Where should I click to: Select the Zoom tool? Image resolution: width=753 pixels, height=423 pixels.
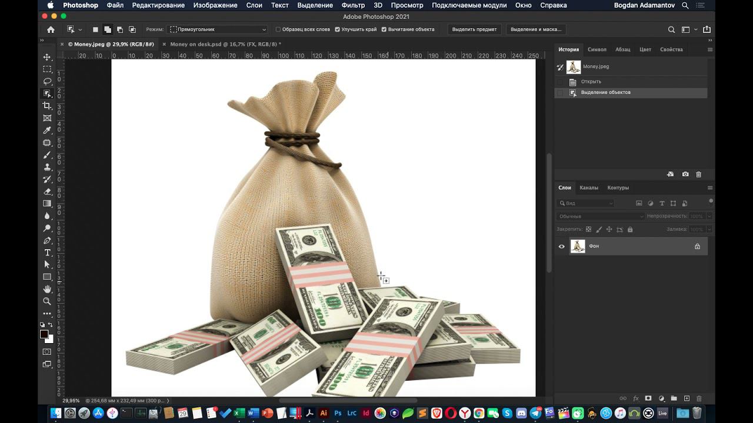click(47, 301)
